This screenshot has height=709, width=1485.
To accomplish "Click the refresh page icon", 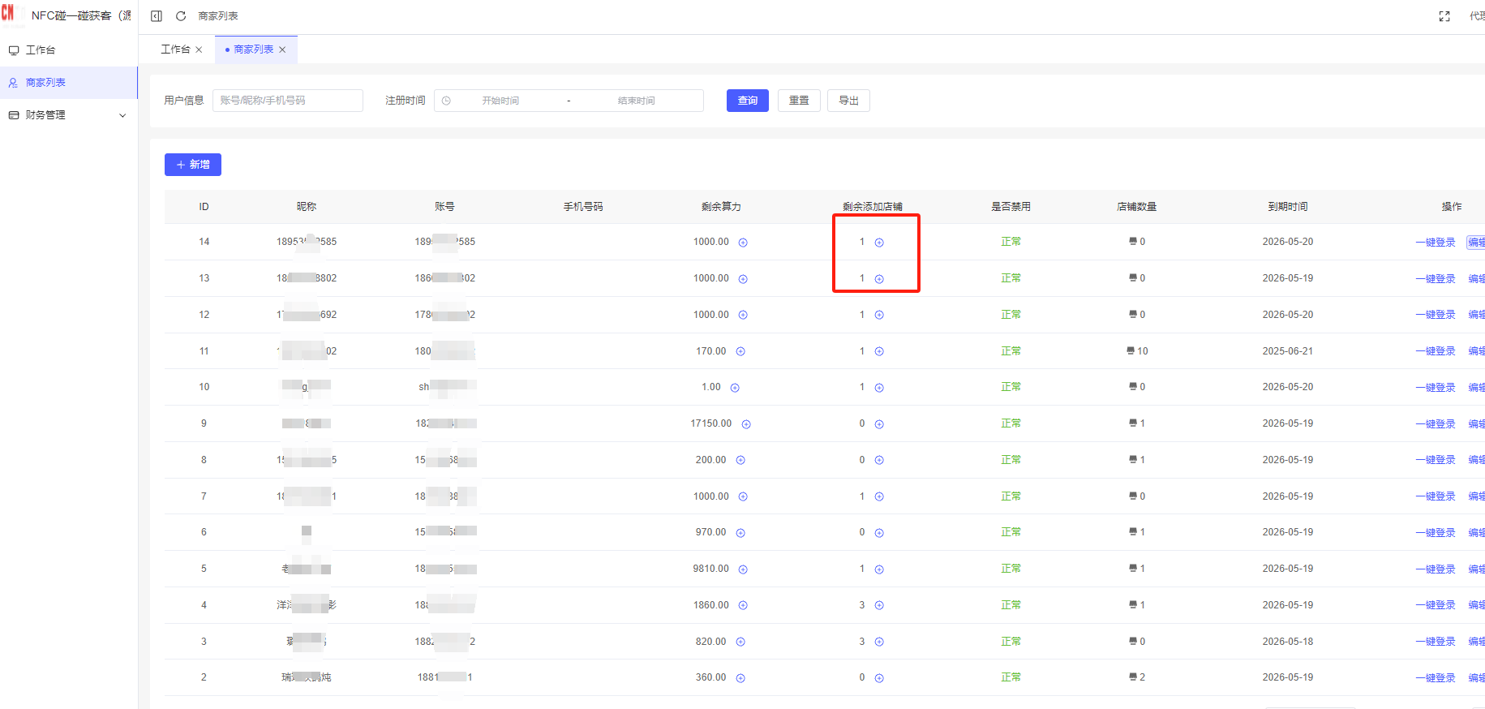I will click(181, 16).
